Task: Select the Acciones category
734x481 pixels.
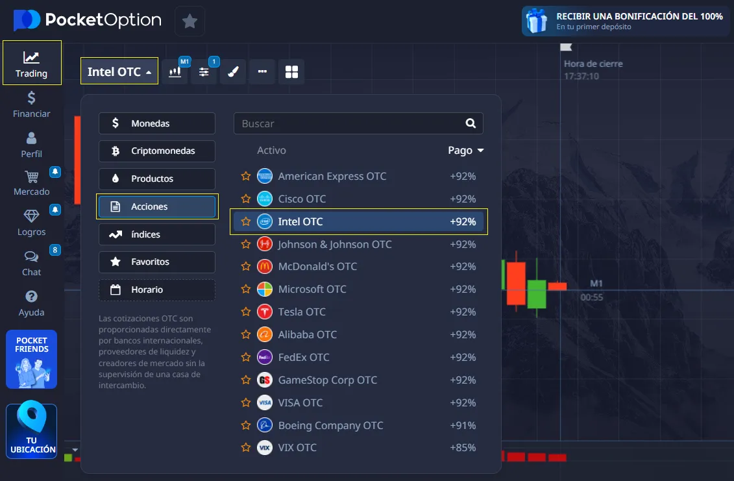Action: [x=157, y=206]
